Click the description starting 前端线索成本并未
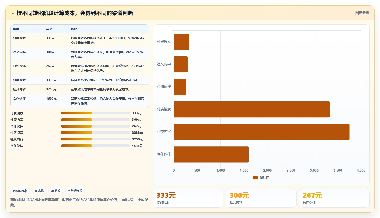The width and height of the screenshot is (380, 218). point(100,89)
